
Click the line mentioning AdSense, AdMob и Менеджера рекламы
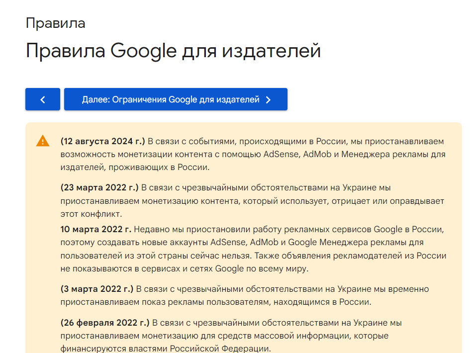(253, 154)
